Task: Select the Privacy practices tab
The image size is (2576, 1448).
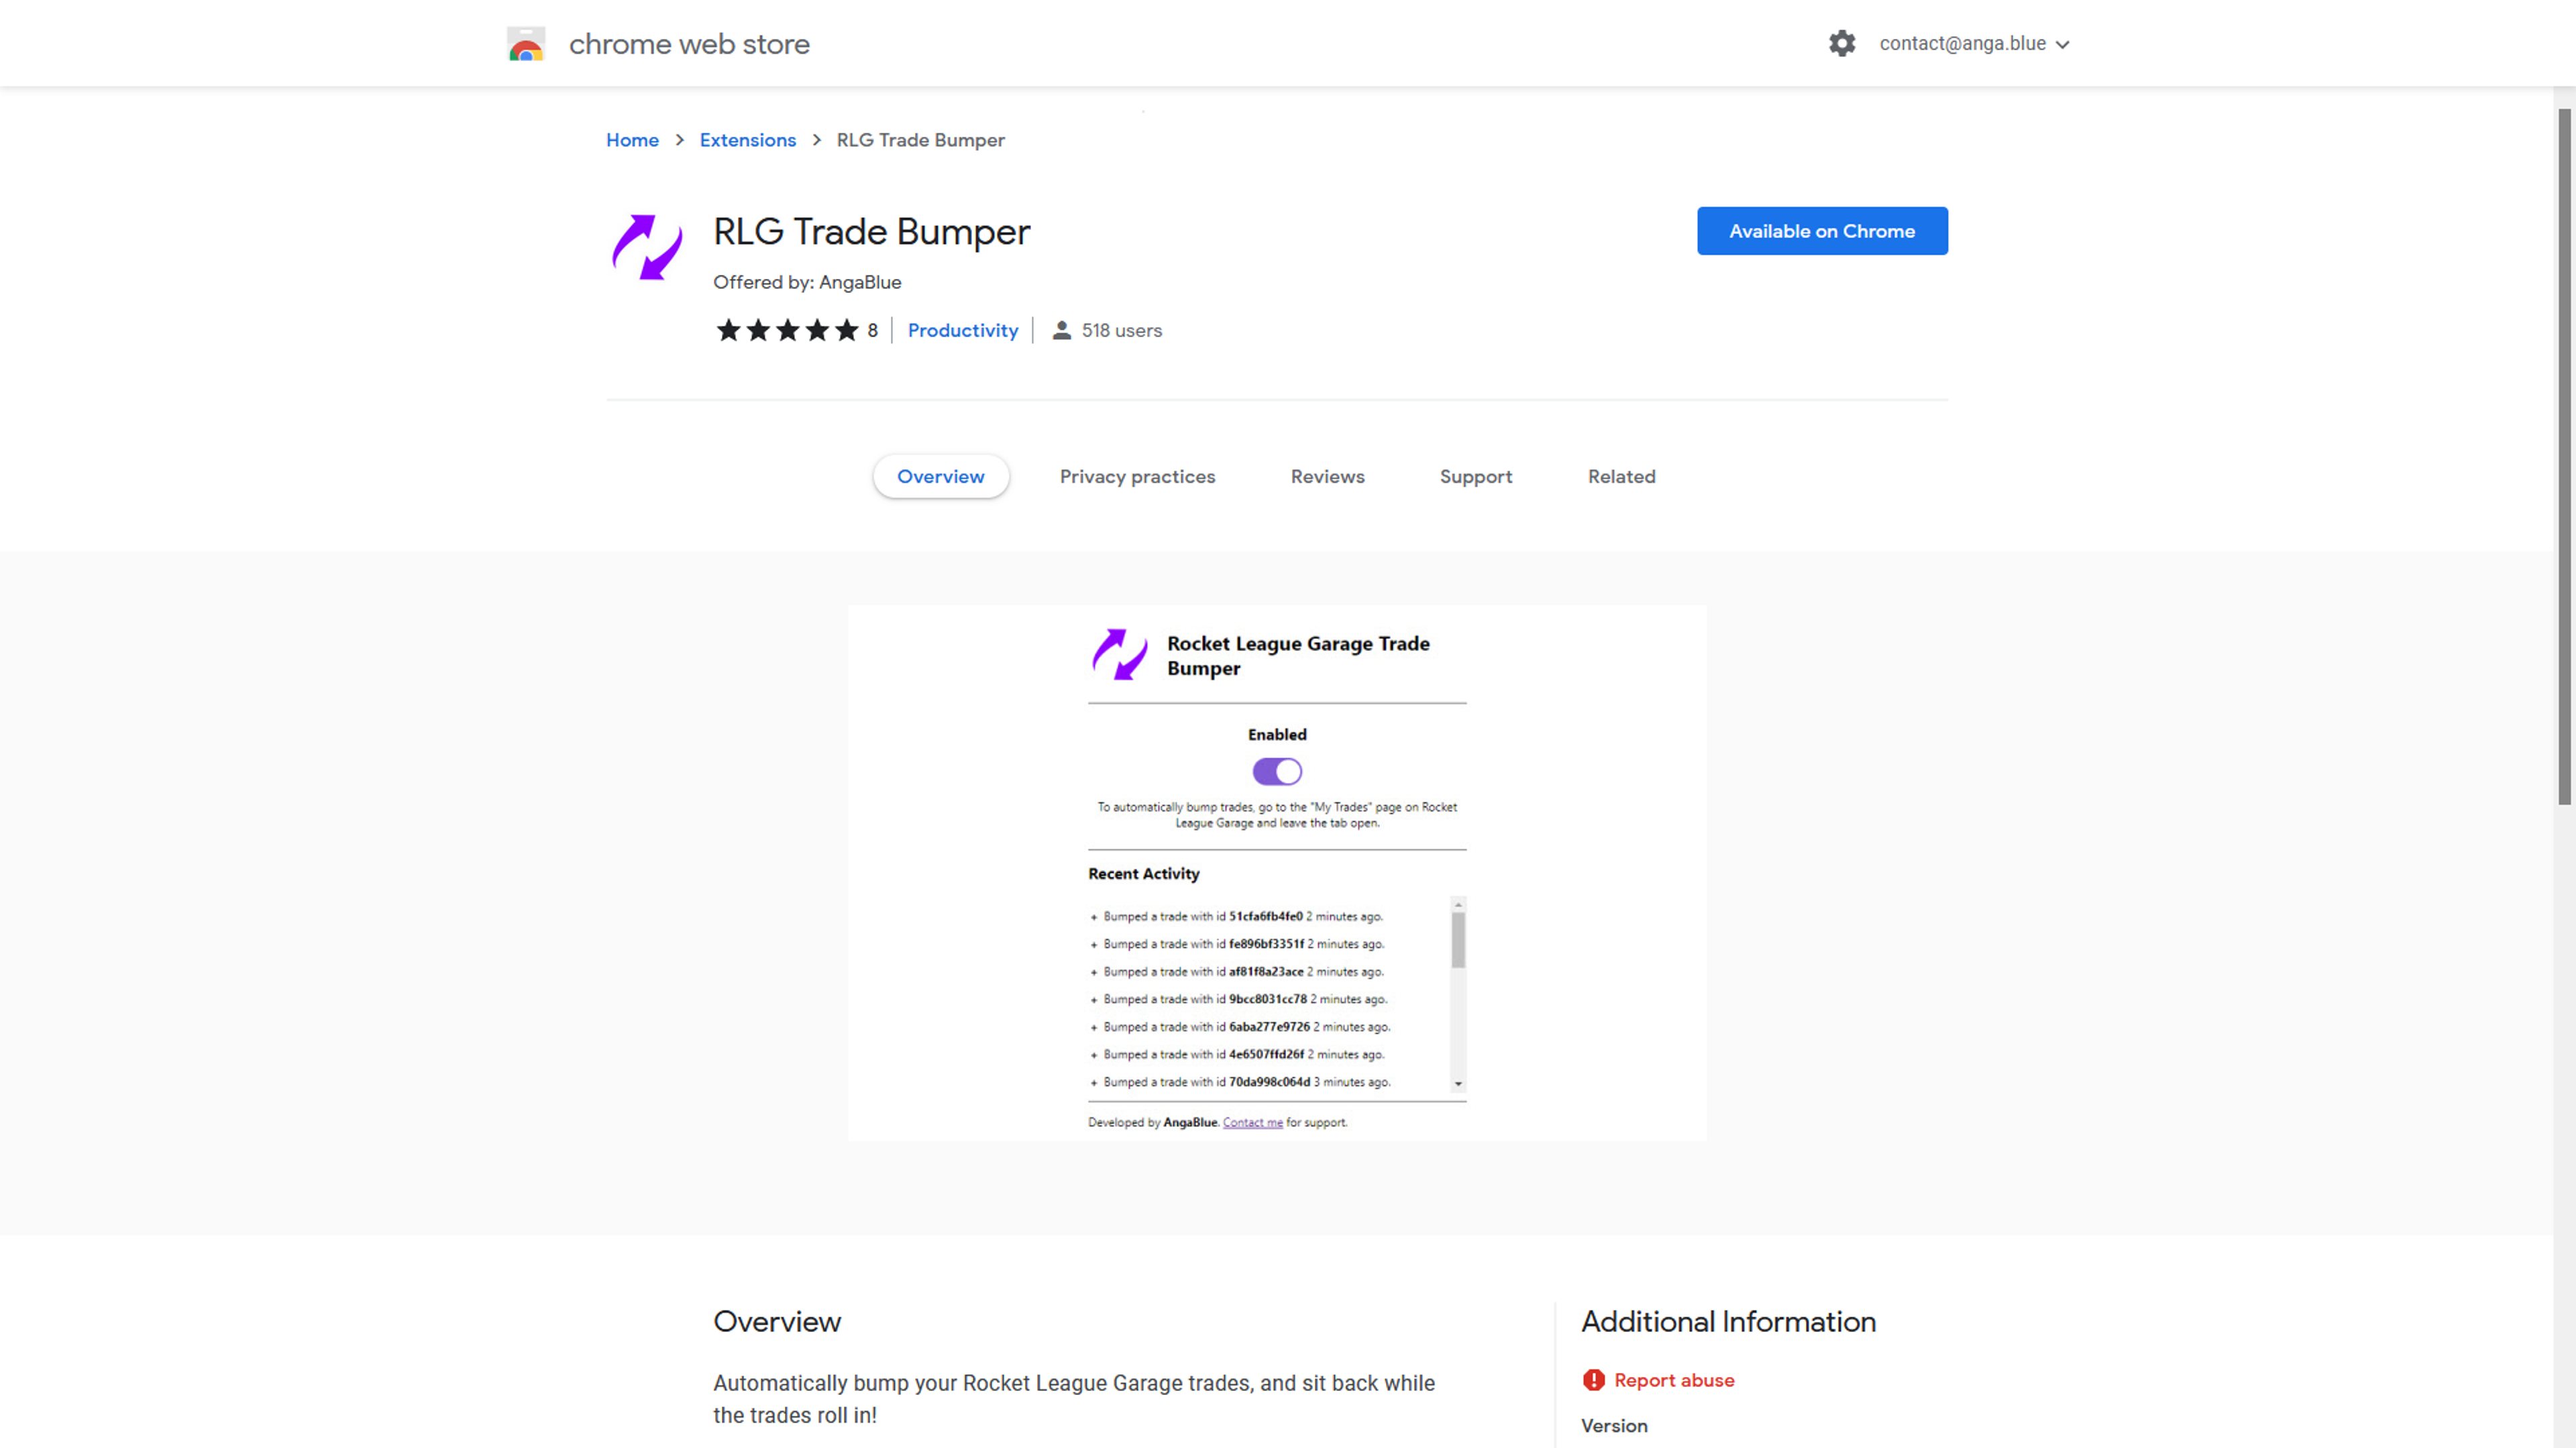Action: coord(1138,475)
